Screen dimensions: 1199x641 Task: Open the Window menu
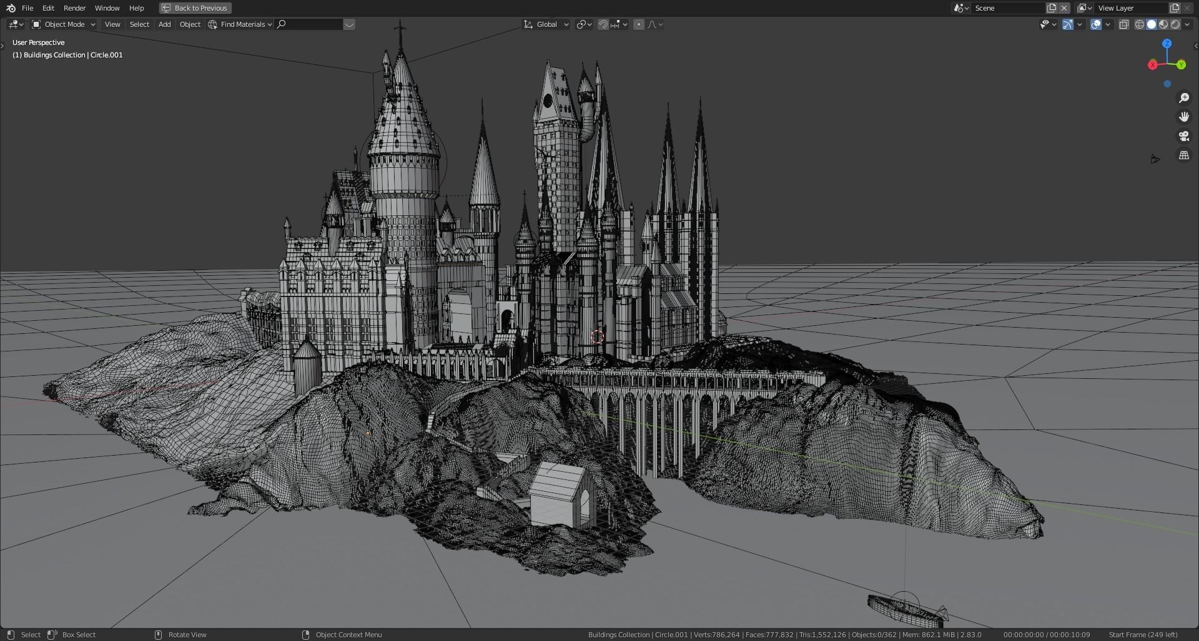pyautogui.click(x=107, y=8)
